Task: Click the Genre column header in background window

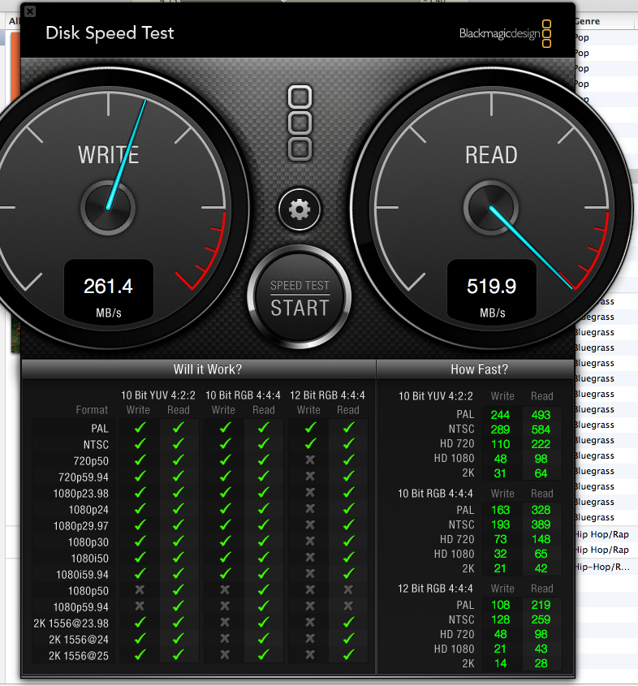Action: click(x=588, y=21)
